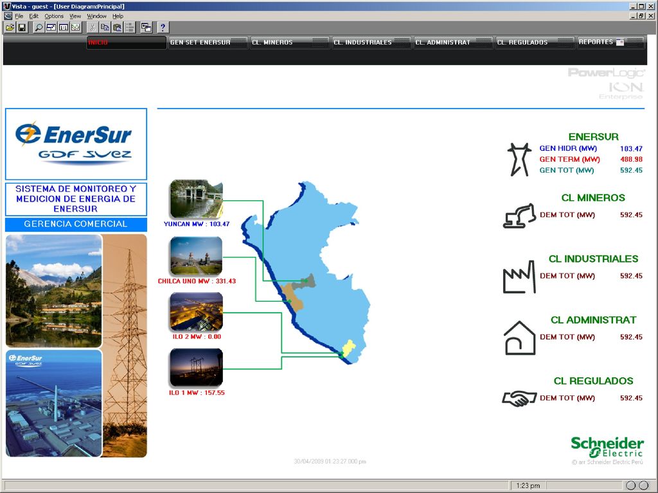Open the Window menu
Viewport: 658px width, 493px height.
click(x=96, y=16)
